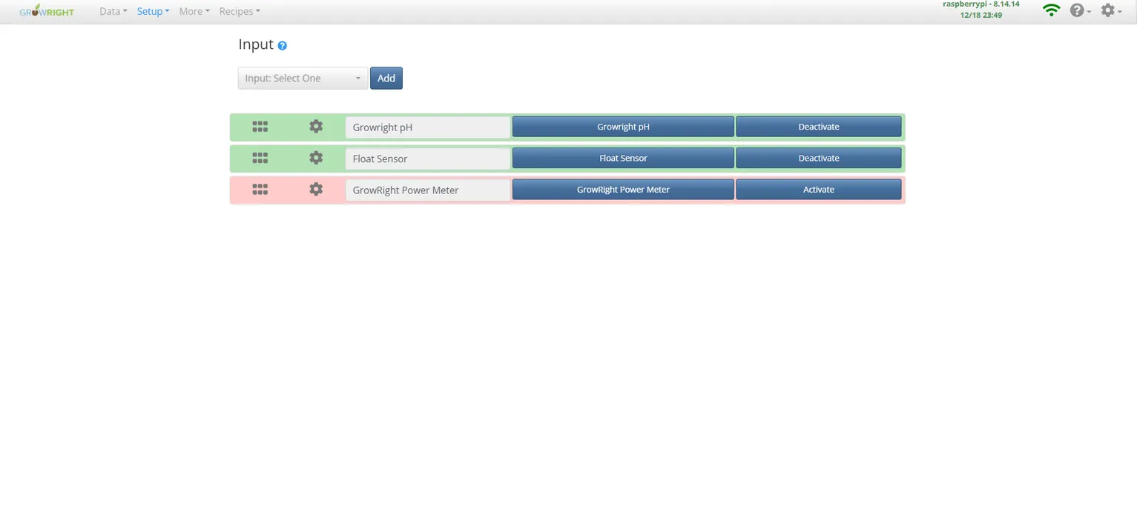Click the blue Float Sensor button
This screenshot has width=1137, height=532.
coord(623,158)
